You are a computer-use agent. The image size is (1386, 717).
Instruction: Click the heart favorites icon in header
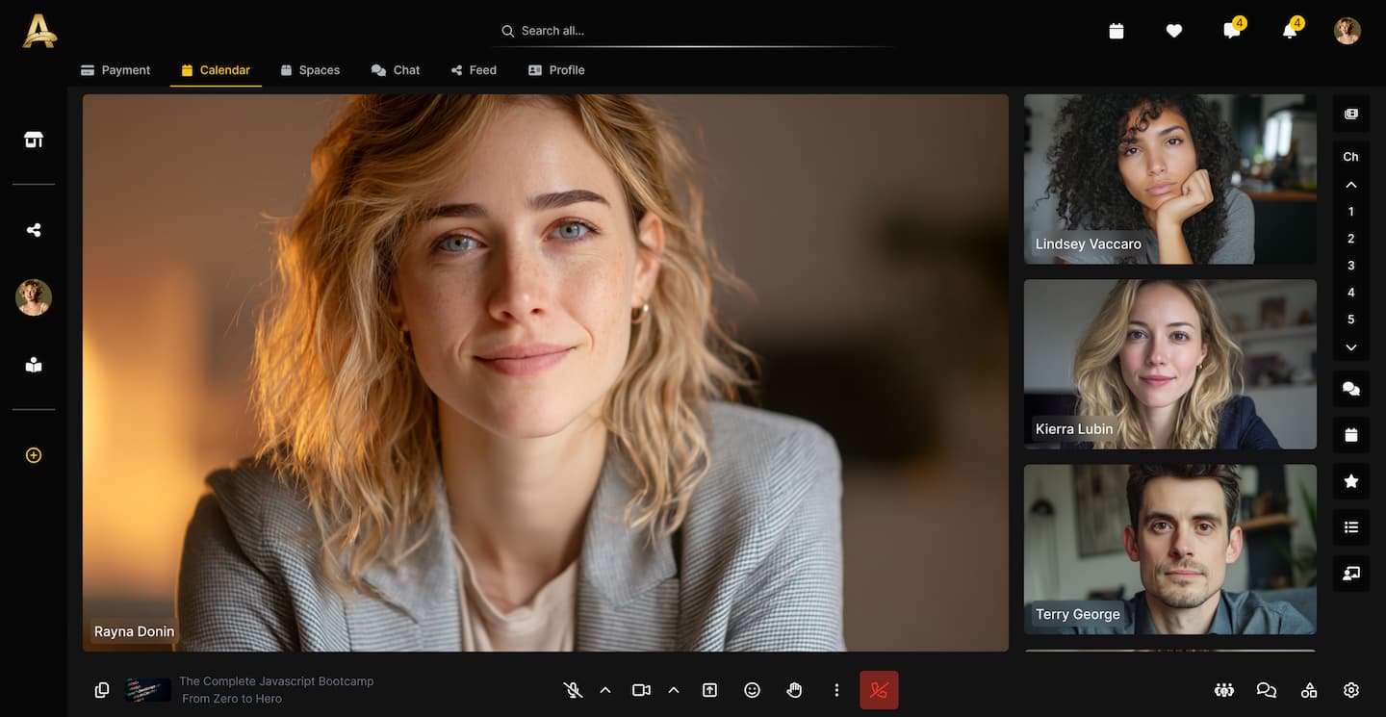point(1174,31)
